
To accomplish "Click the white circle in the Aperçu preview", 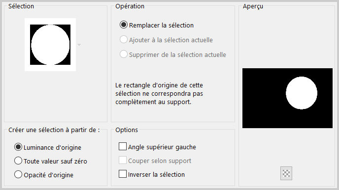I will [302, 93].
